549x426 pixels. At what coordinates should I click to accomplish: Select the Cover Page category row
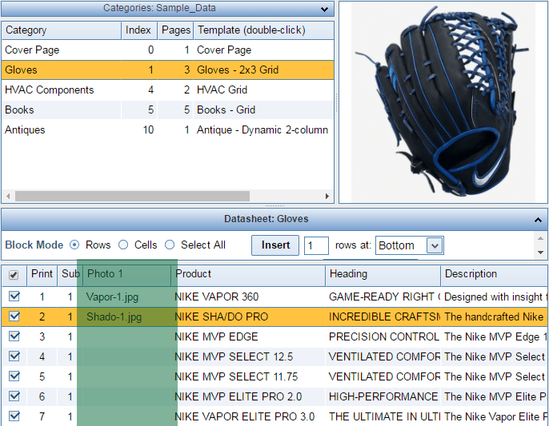point(167,50)
